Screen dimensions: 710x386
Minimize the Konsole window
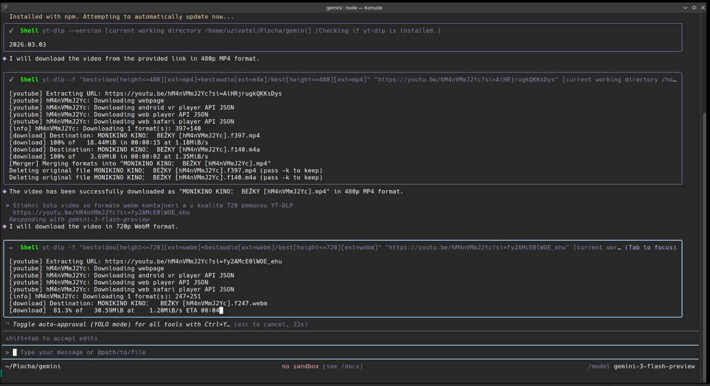685,8
